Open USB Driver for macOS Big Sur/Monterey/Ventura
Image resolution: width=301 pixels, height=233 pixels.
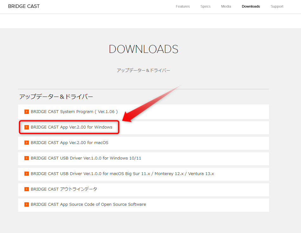(x=122, y=173)
